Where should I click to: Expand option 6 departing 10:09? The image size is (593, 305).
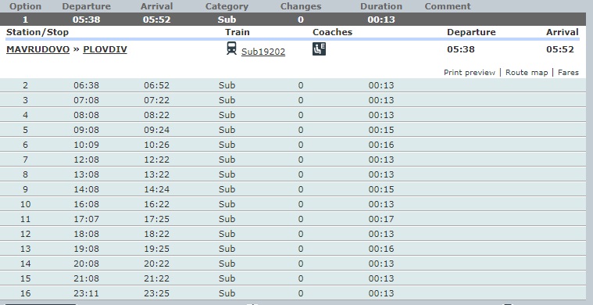(x=293, y=145)
